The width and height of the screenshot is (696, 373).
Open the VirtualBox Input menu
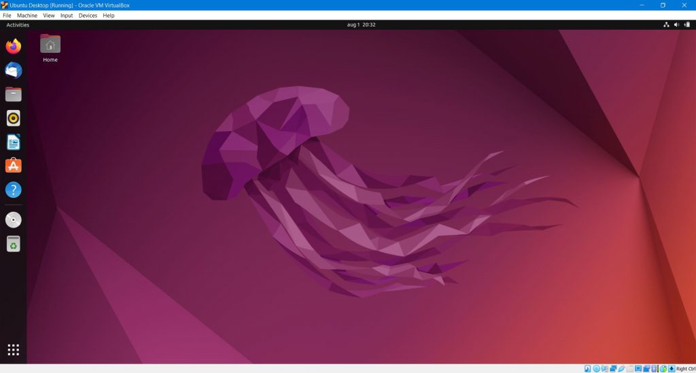pos(67,16)
